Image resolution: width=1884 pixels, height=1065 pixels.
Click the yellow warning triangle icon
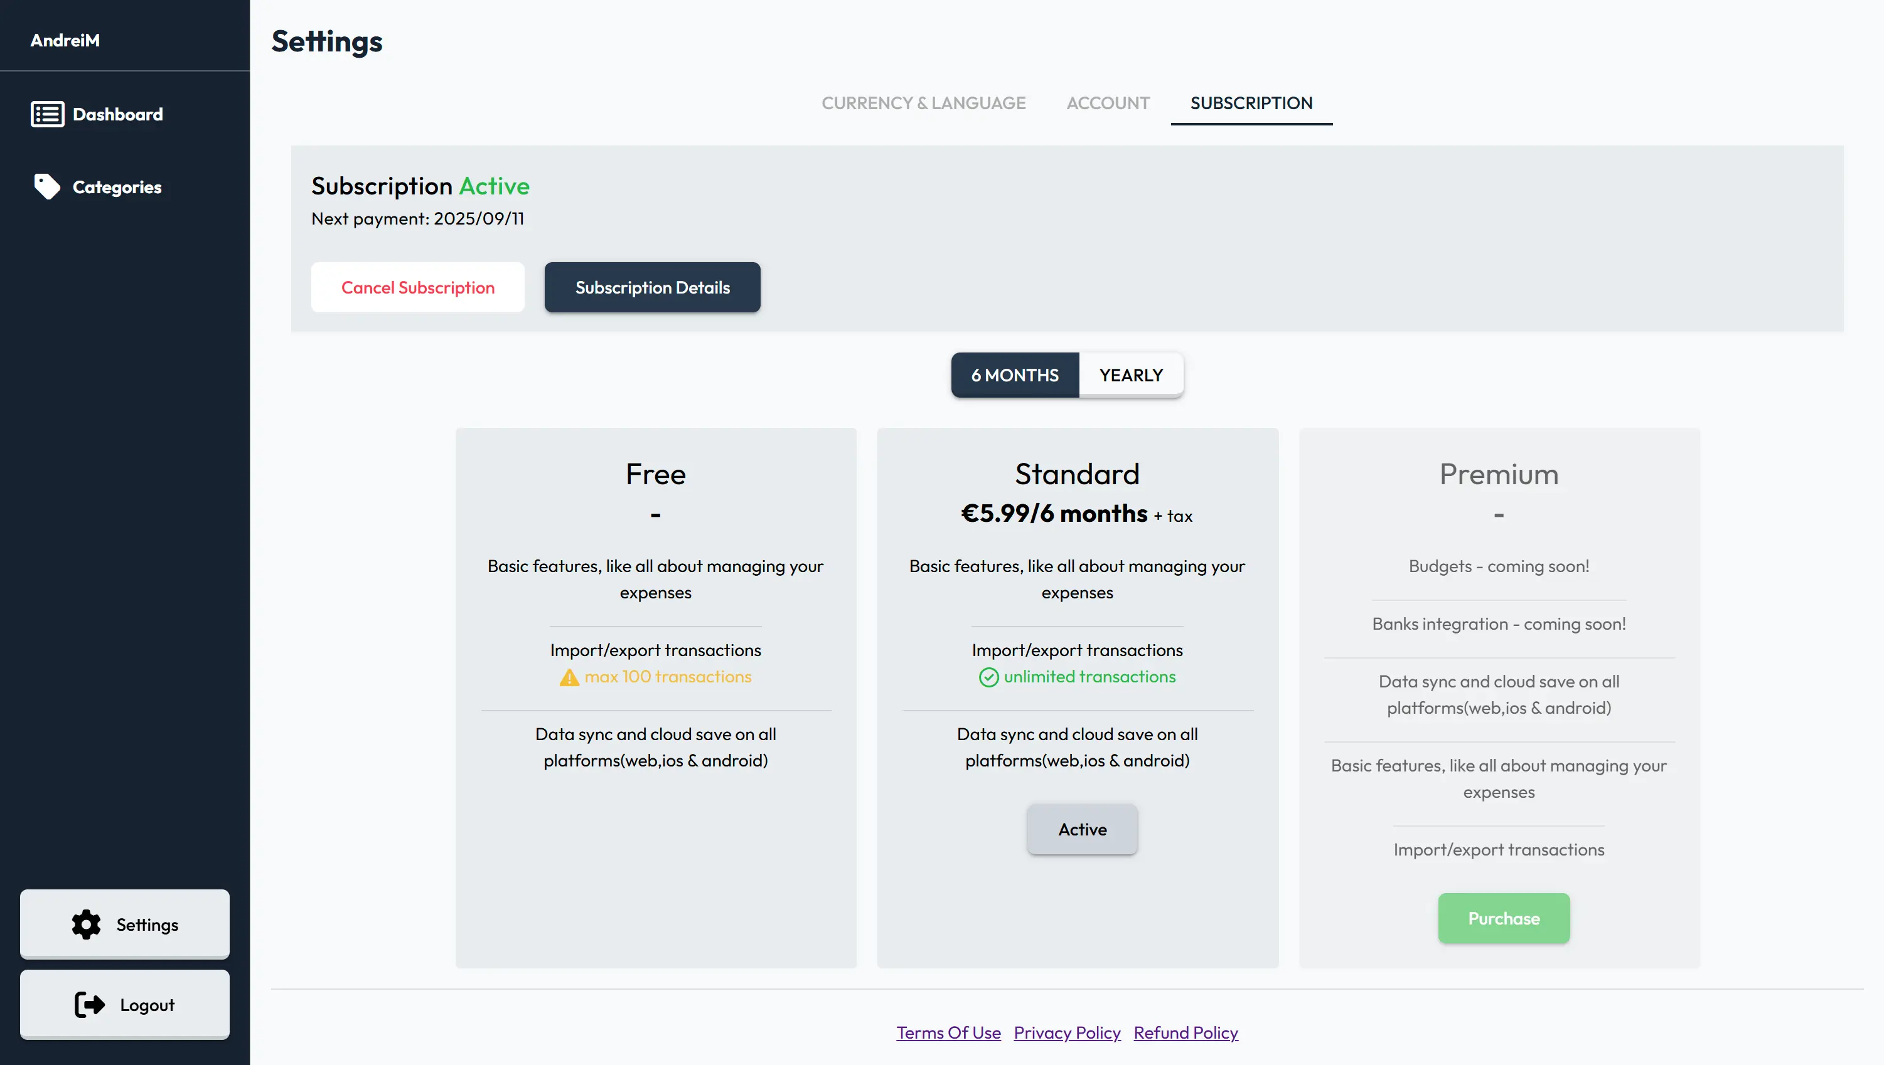(569, 678)
